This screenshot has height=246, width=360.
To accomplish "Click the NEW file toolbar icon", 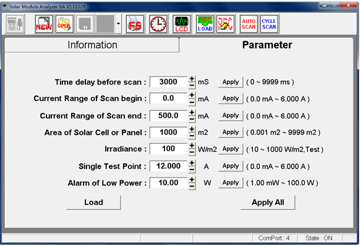I will (x=44, y=24).
